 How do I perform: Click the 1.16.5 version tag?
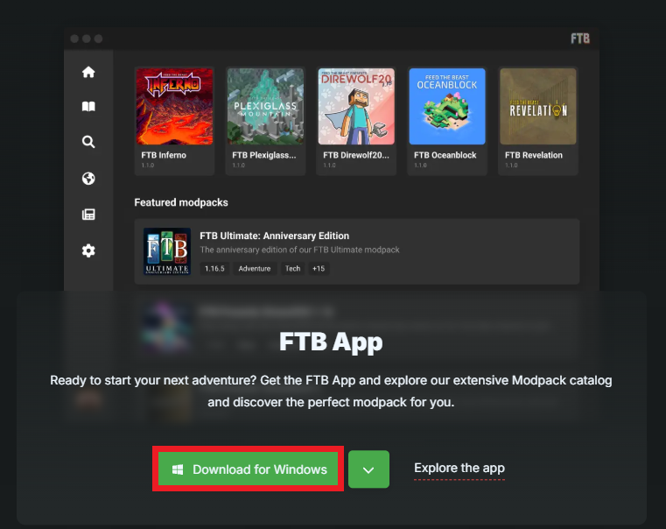click(214, 269)
